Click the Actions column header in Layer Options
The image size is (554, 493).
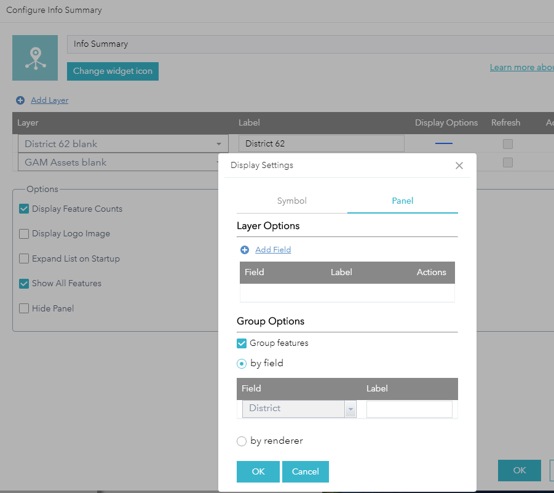point(432,272)
